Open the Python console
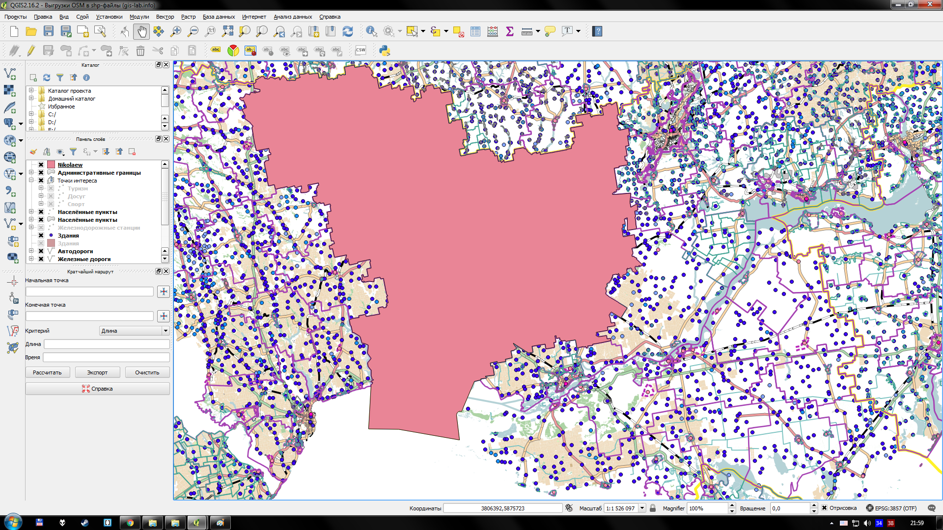The width and height of the screenshot is (943, 530). (x=385, y=51)
